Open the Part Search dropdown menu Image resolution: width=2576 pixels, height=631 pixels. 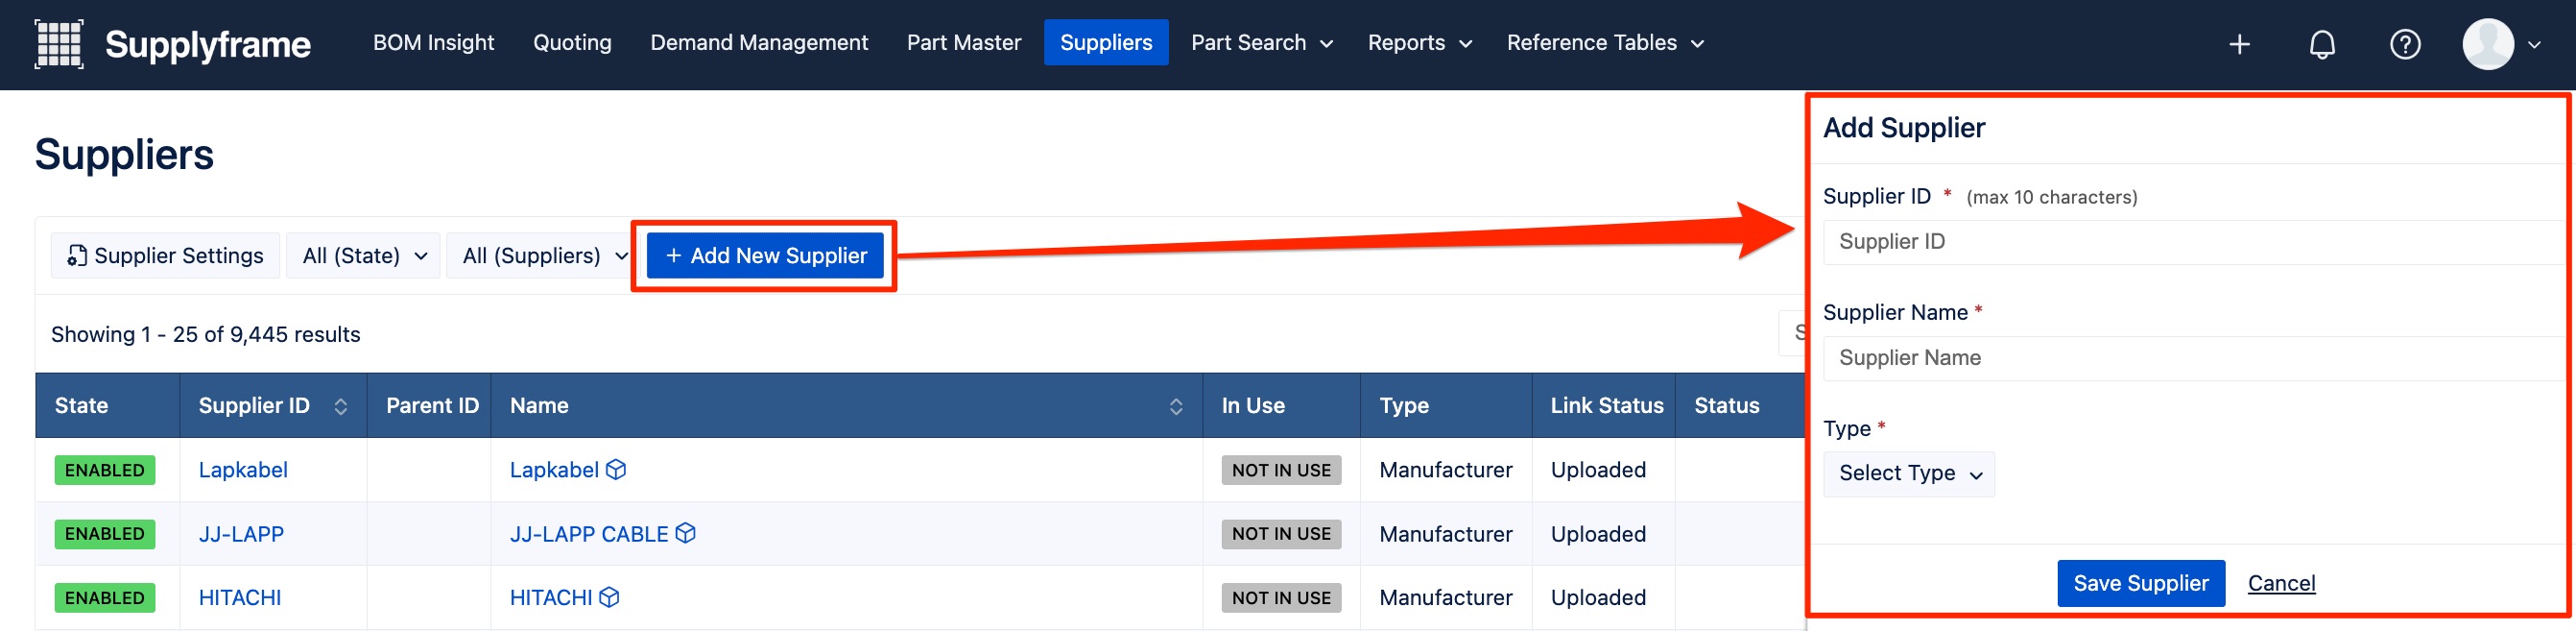pyautogui.click(x=1262, y=43)
